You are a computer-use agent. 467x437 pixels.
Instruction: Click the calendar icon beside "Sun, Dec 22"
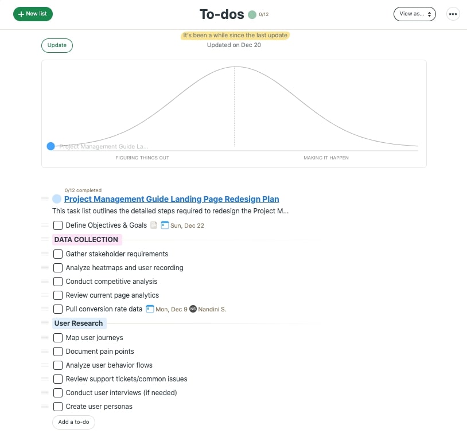(165, 225)
